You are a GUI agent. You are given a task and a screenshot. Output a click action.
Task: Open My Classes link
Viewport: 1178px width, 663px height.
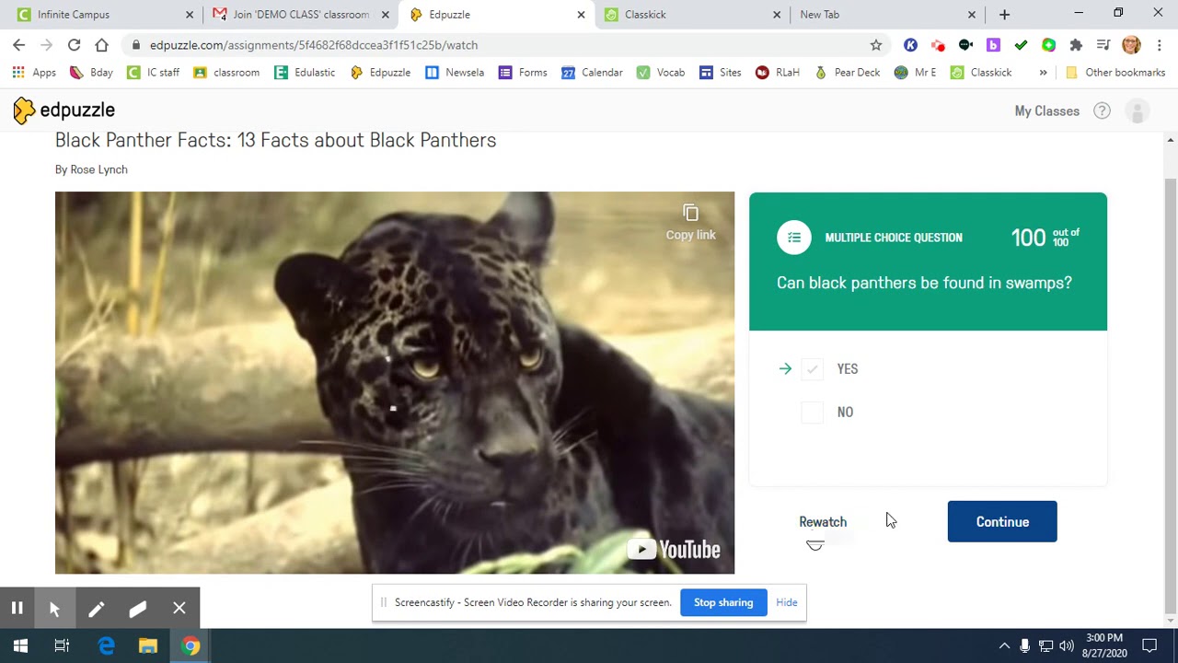pyautogui.click(x=1046, y=110)
